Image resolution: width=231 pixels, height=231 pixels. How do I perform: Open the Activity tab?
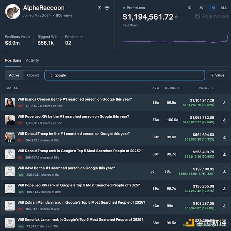pyautogui.click(x=32, y=60)
